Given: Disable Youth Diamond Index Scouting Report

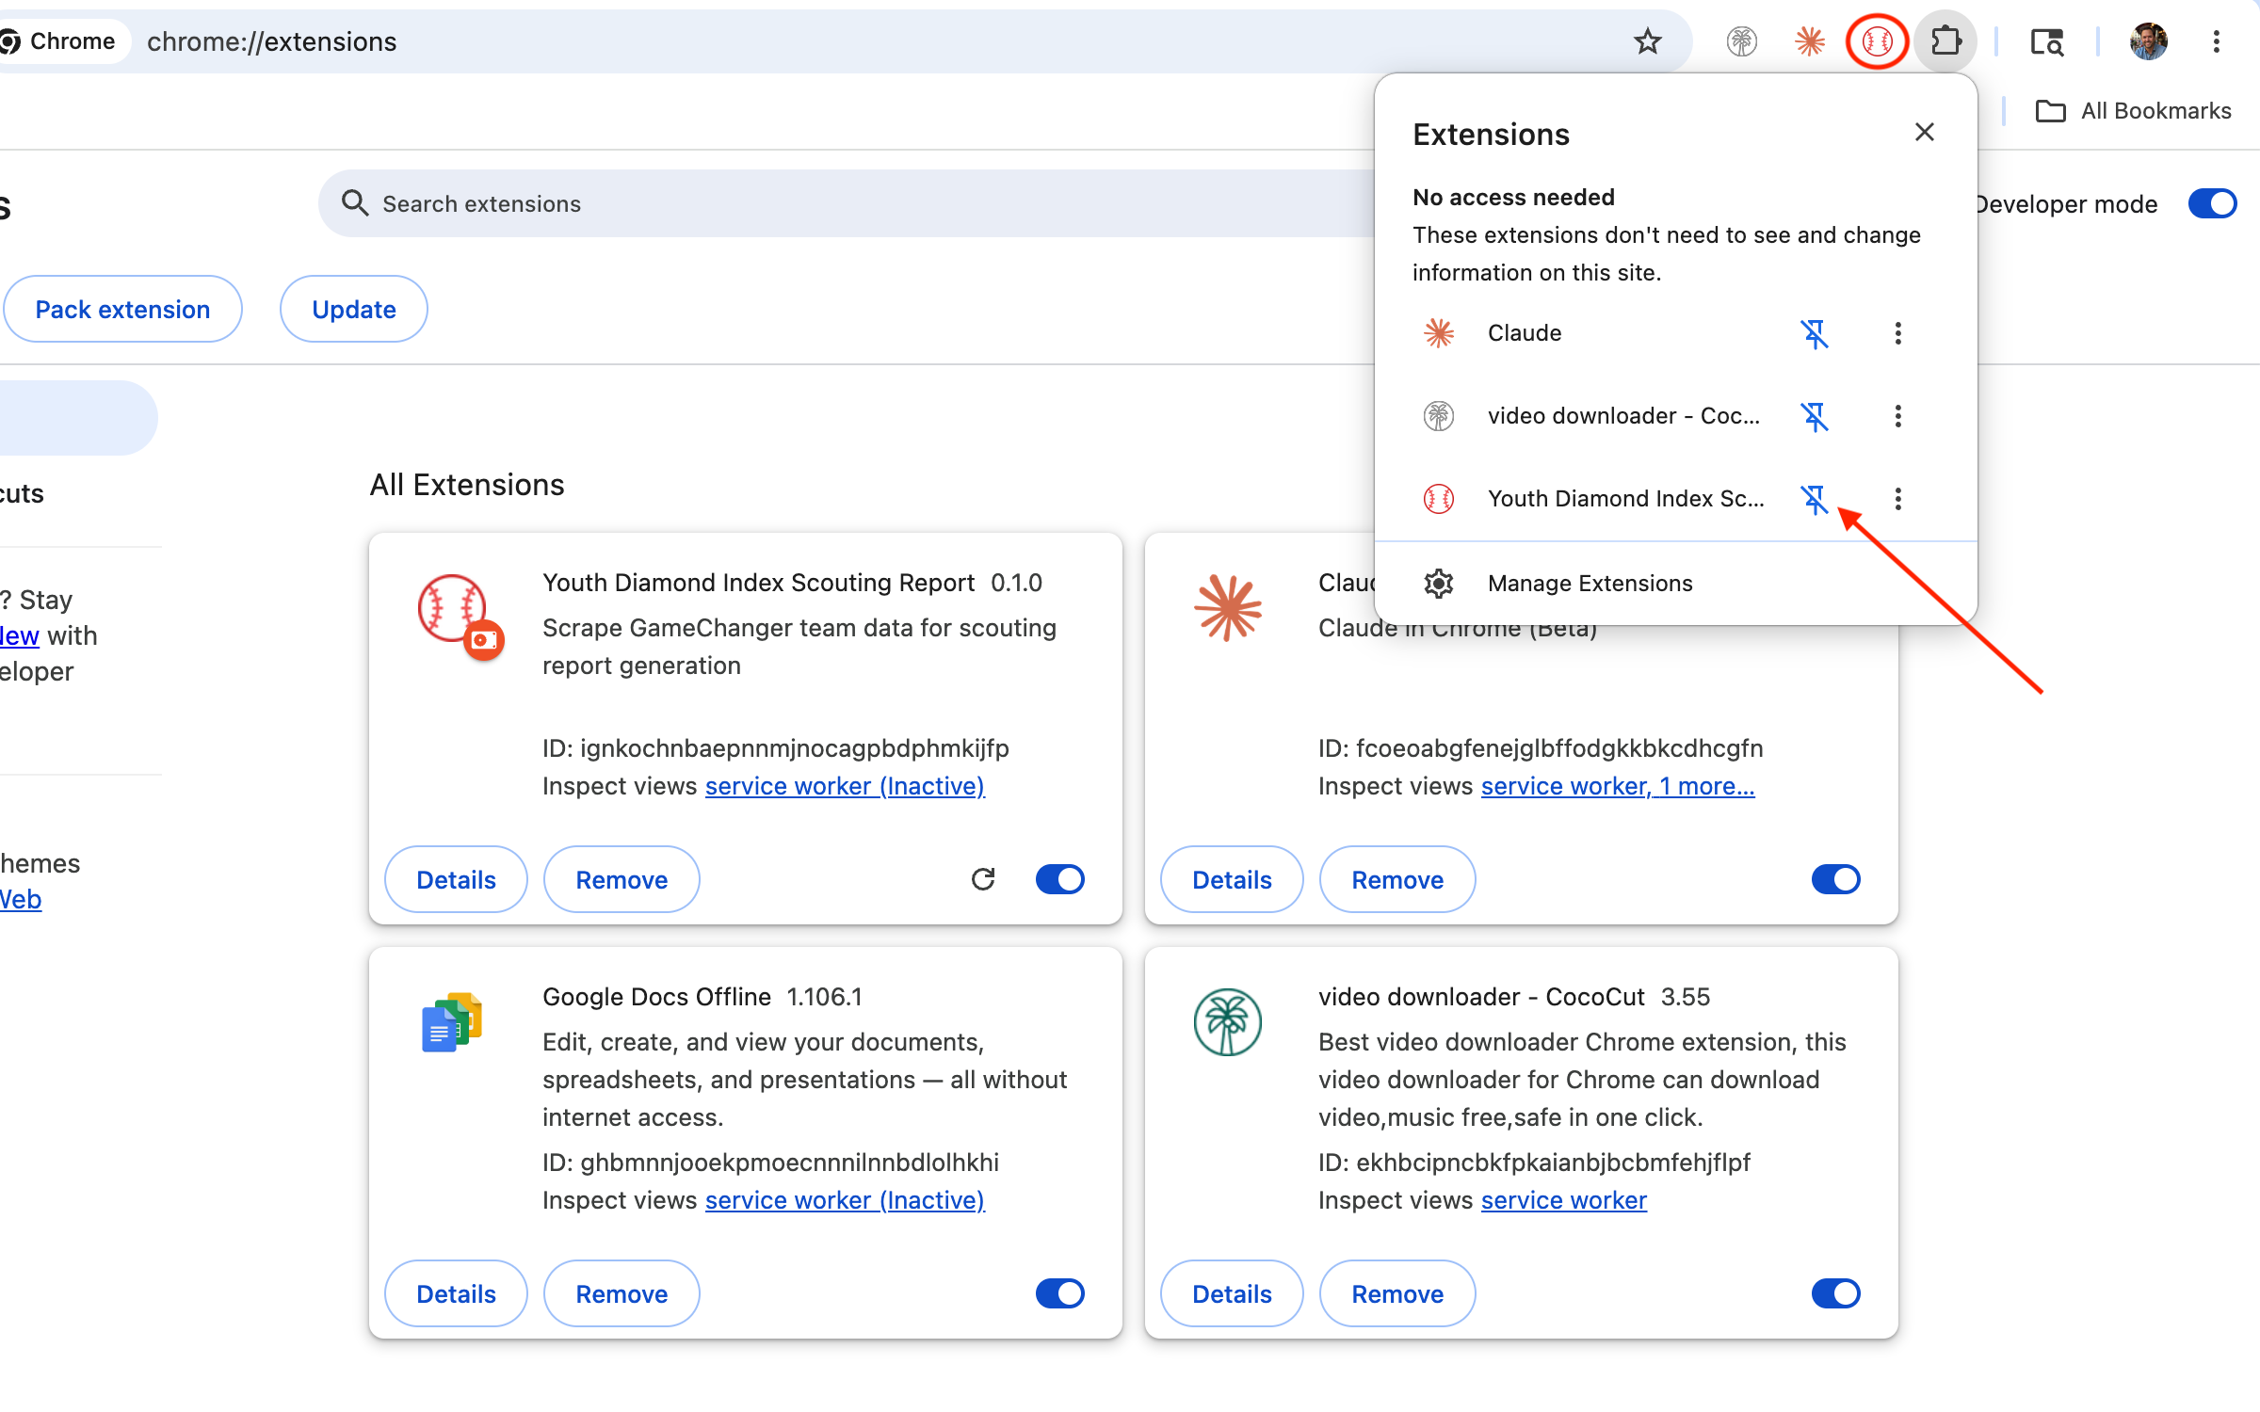Looking at the screenshot, I should click(x=1060, y=879).
